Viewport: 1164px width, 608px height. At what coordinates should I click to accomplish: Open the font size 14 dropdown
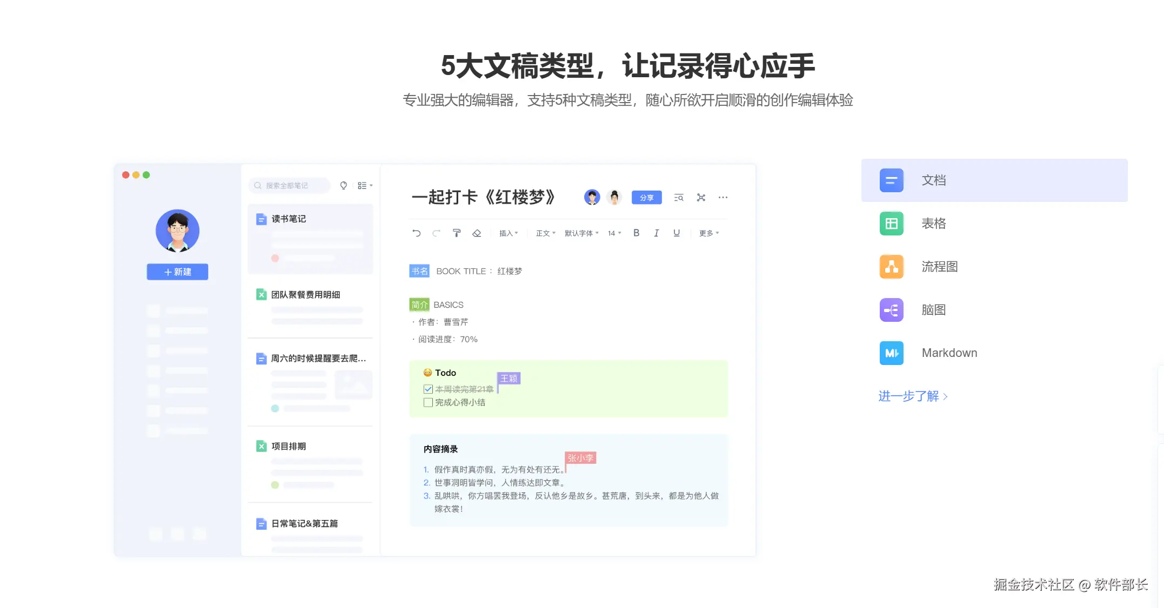[614, 233]
